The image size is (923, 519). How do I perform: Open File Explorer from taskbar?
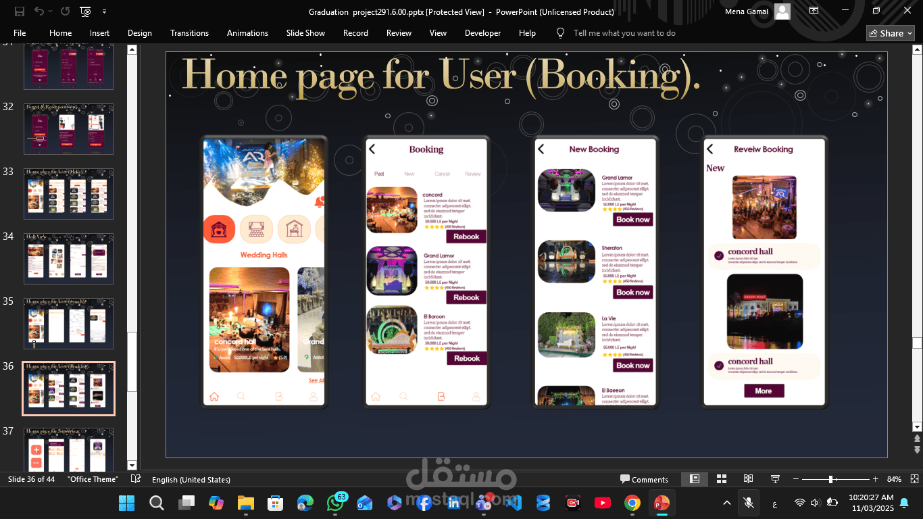(245, 503)
